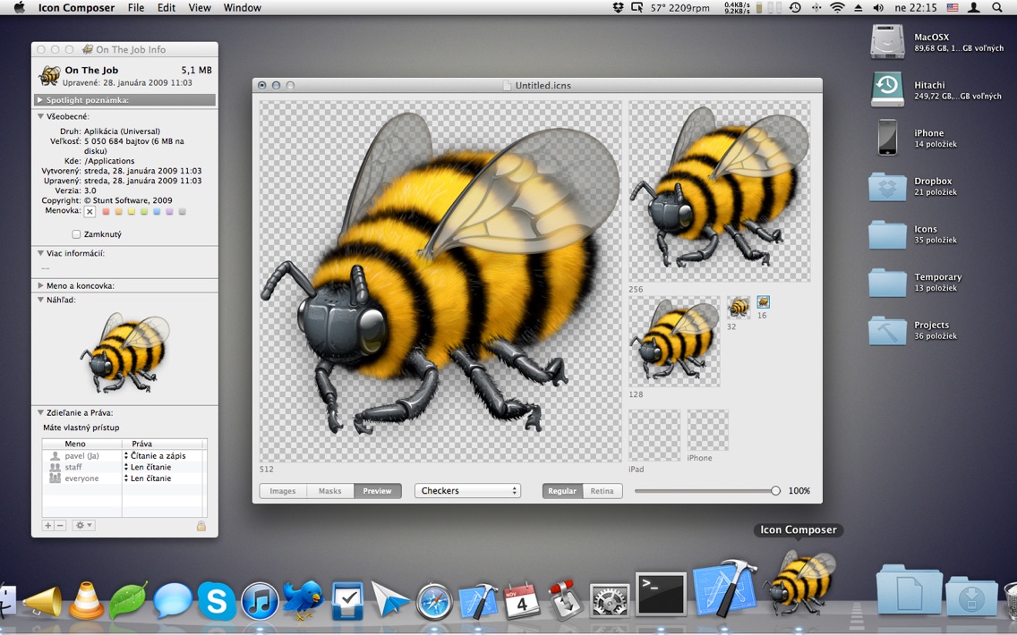Open the calendar icon in Dock
The width and height of the screenshot is (1017, 635).
click(521, 601)
